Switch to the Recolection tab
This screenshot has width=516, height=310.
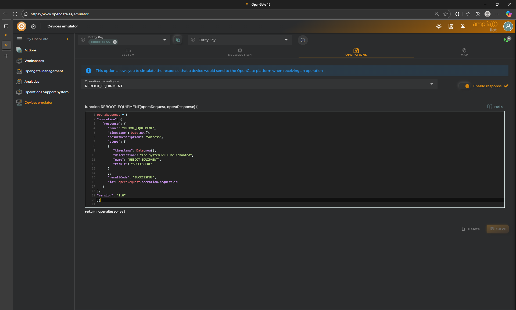click(x=240, y=52)
